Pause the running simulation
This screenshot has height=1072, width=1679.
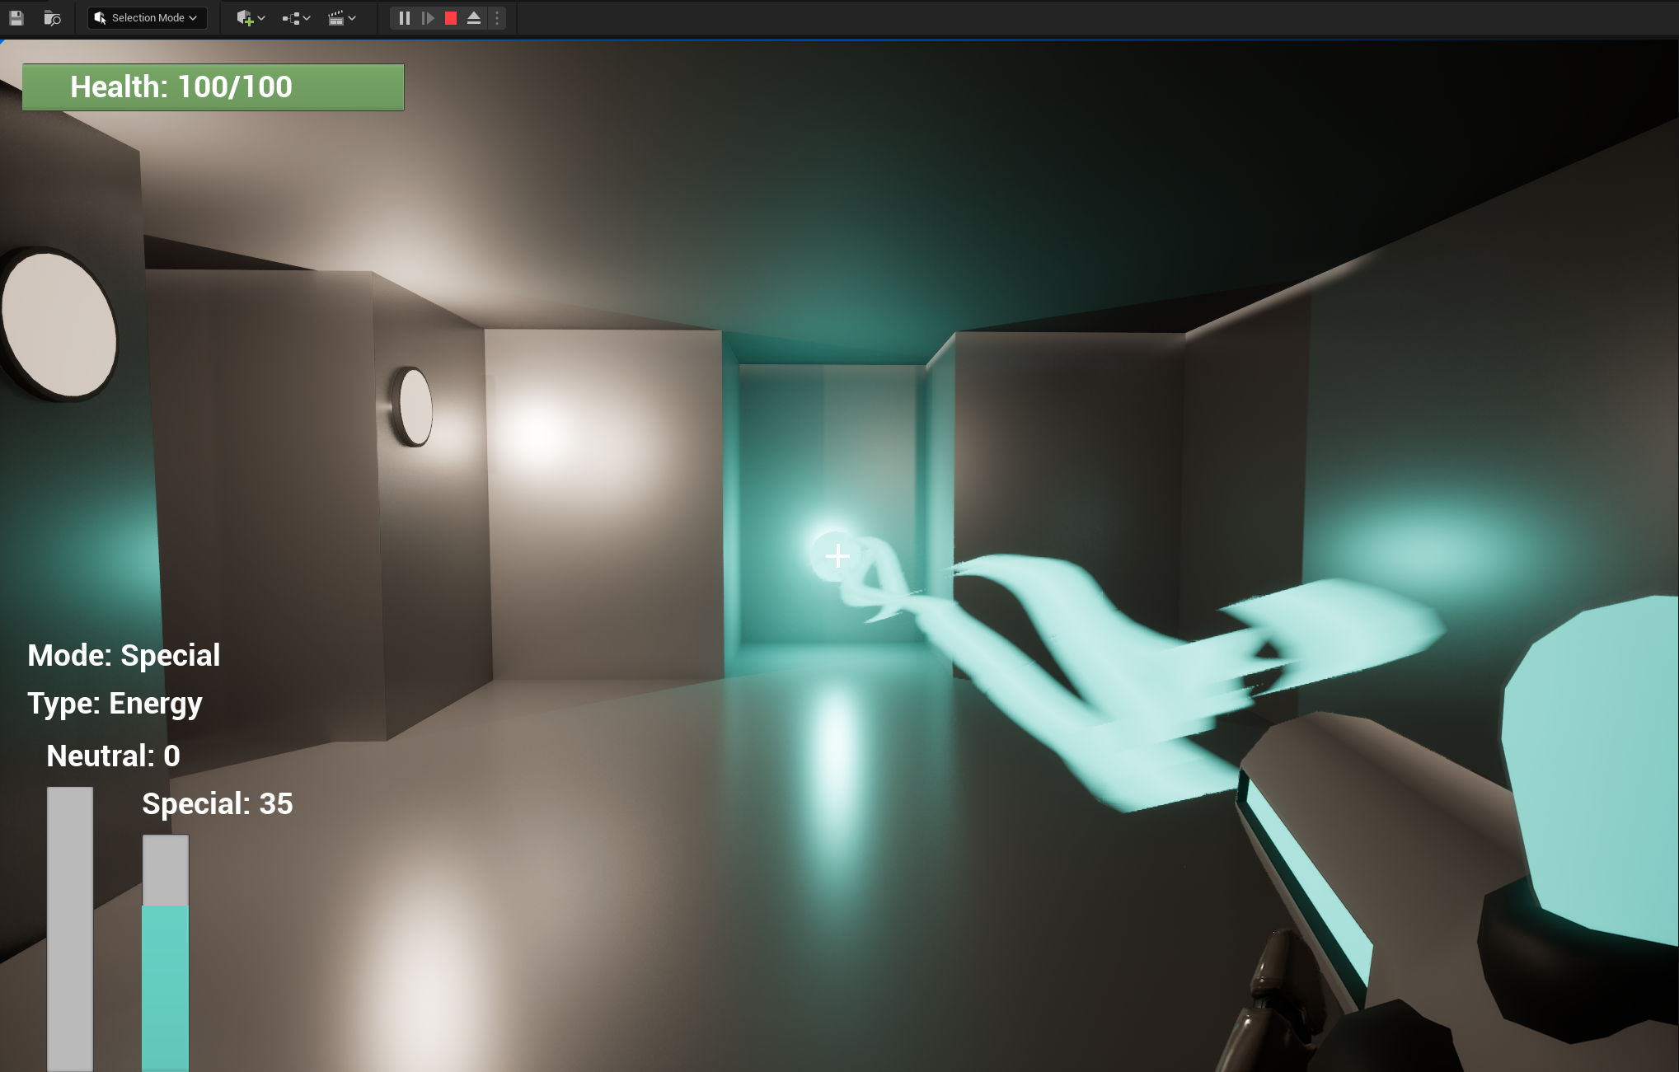pyautogui.click(x=404, y=17)
